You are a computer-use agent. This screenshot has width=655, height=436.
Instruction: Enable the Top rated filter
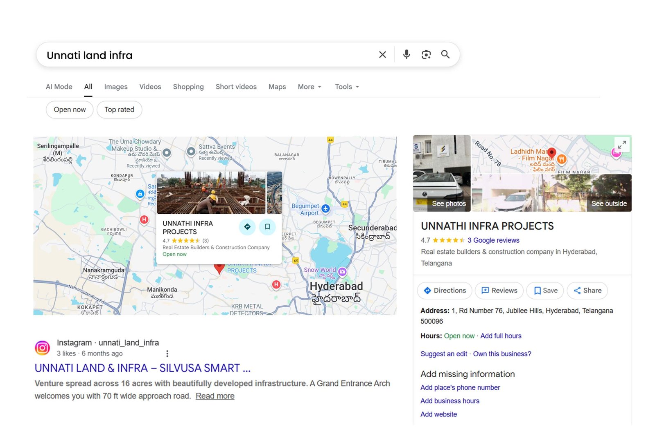coord(119,110)
